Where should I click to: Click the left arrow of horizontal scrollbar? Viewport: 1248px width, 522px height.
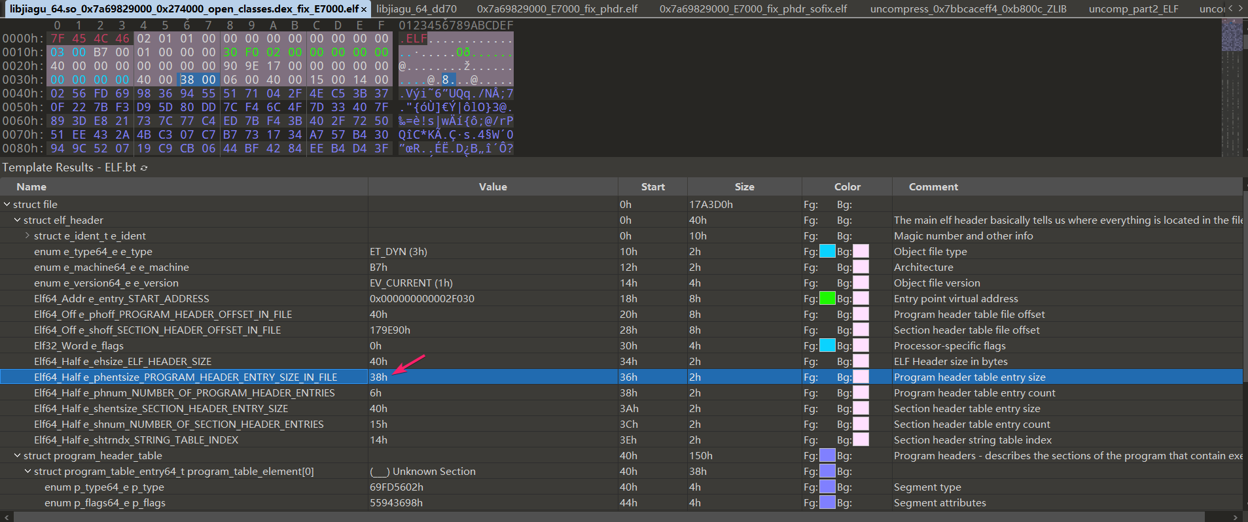click(x=6, y=517)
